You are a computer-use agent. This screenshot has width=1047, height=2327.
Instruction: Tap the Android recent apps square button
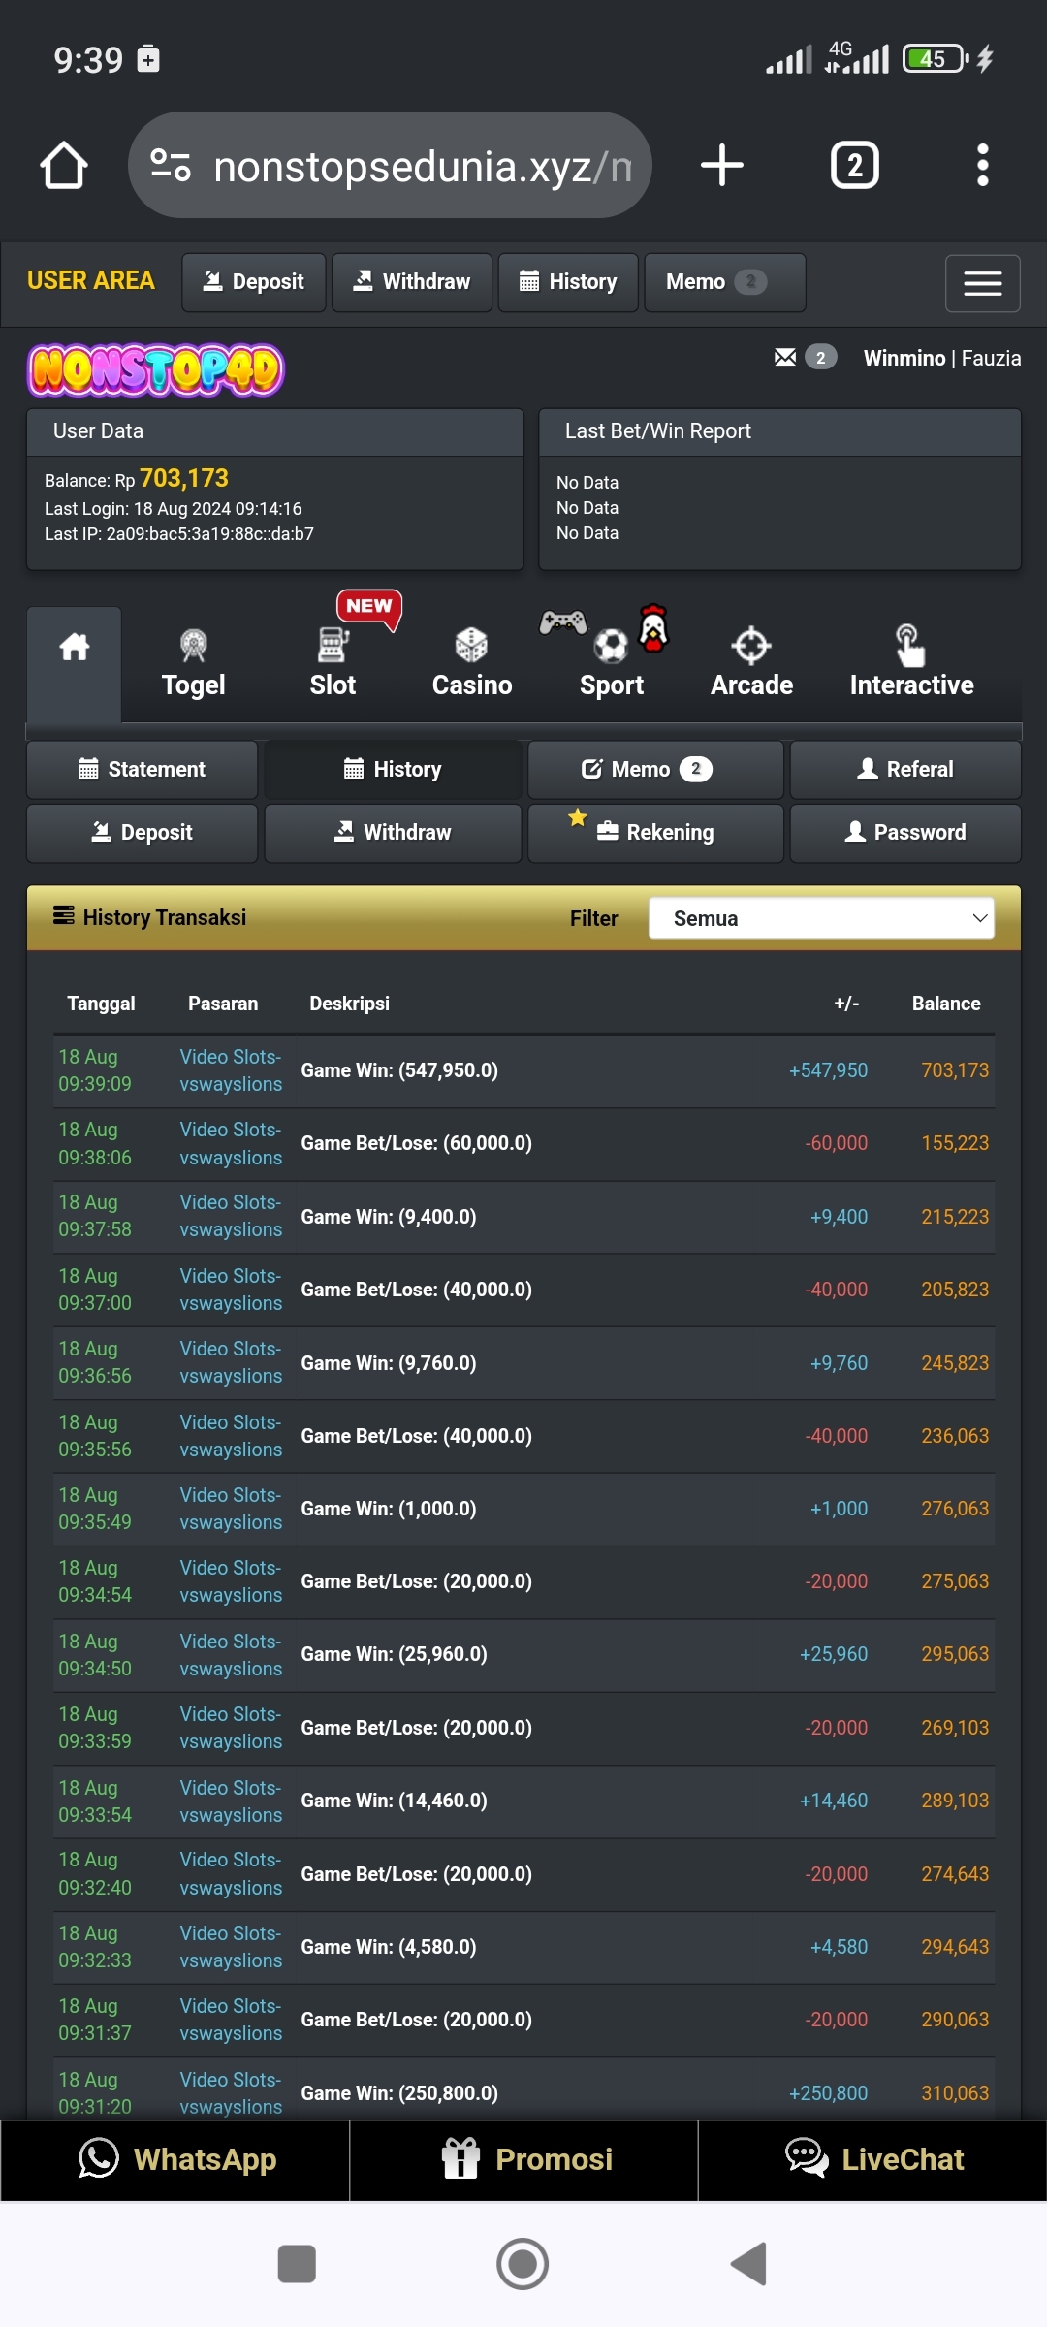[297, 2264]
